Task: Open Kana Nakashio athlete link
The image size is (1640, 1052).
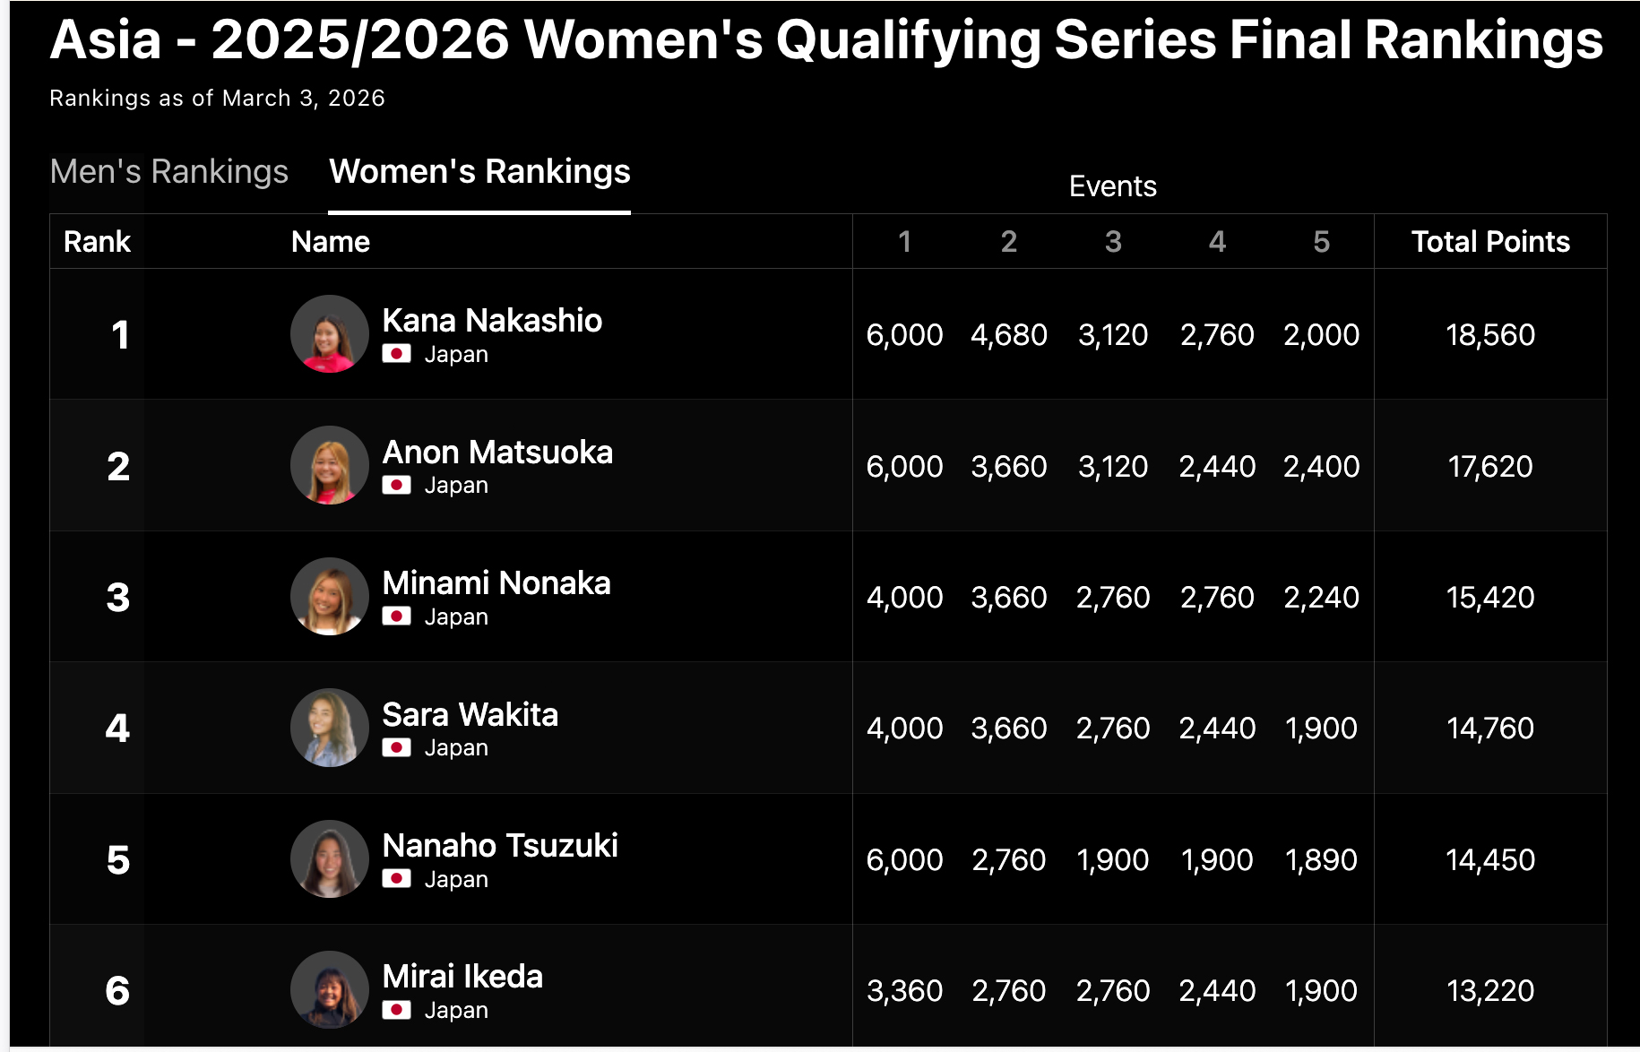Action: tap(492, 320)
